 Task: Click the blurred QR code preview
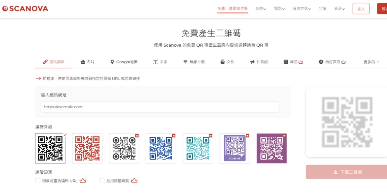point(347,122)
